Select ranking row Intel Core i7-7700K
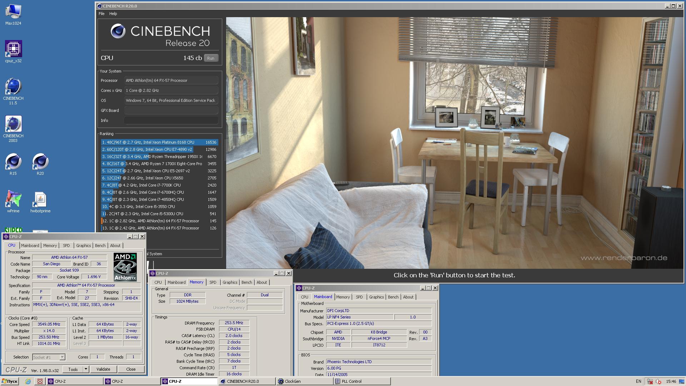 [x=159, y=185]
